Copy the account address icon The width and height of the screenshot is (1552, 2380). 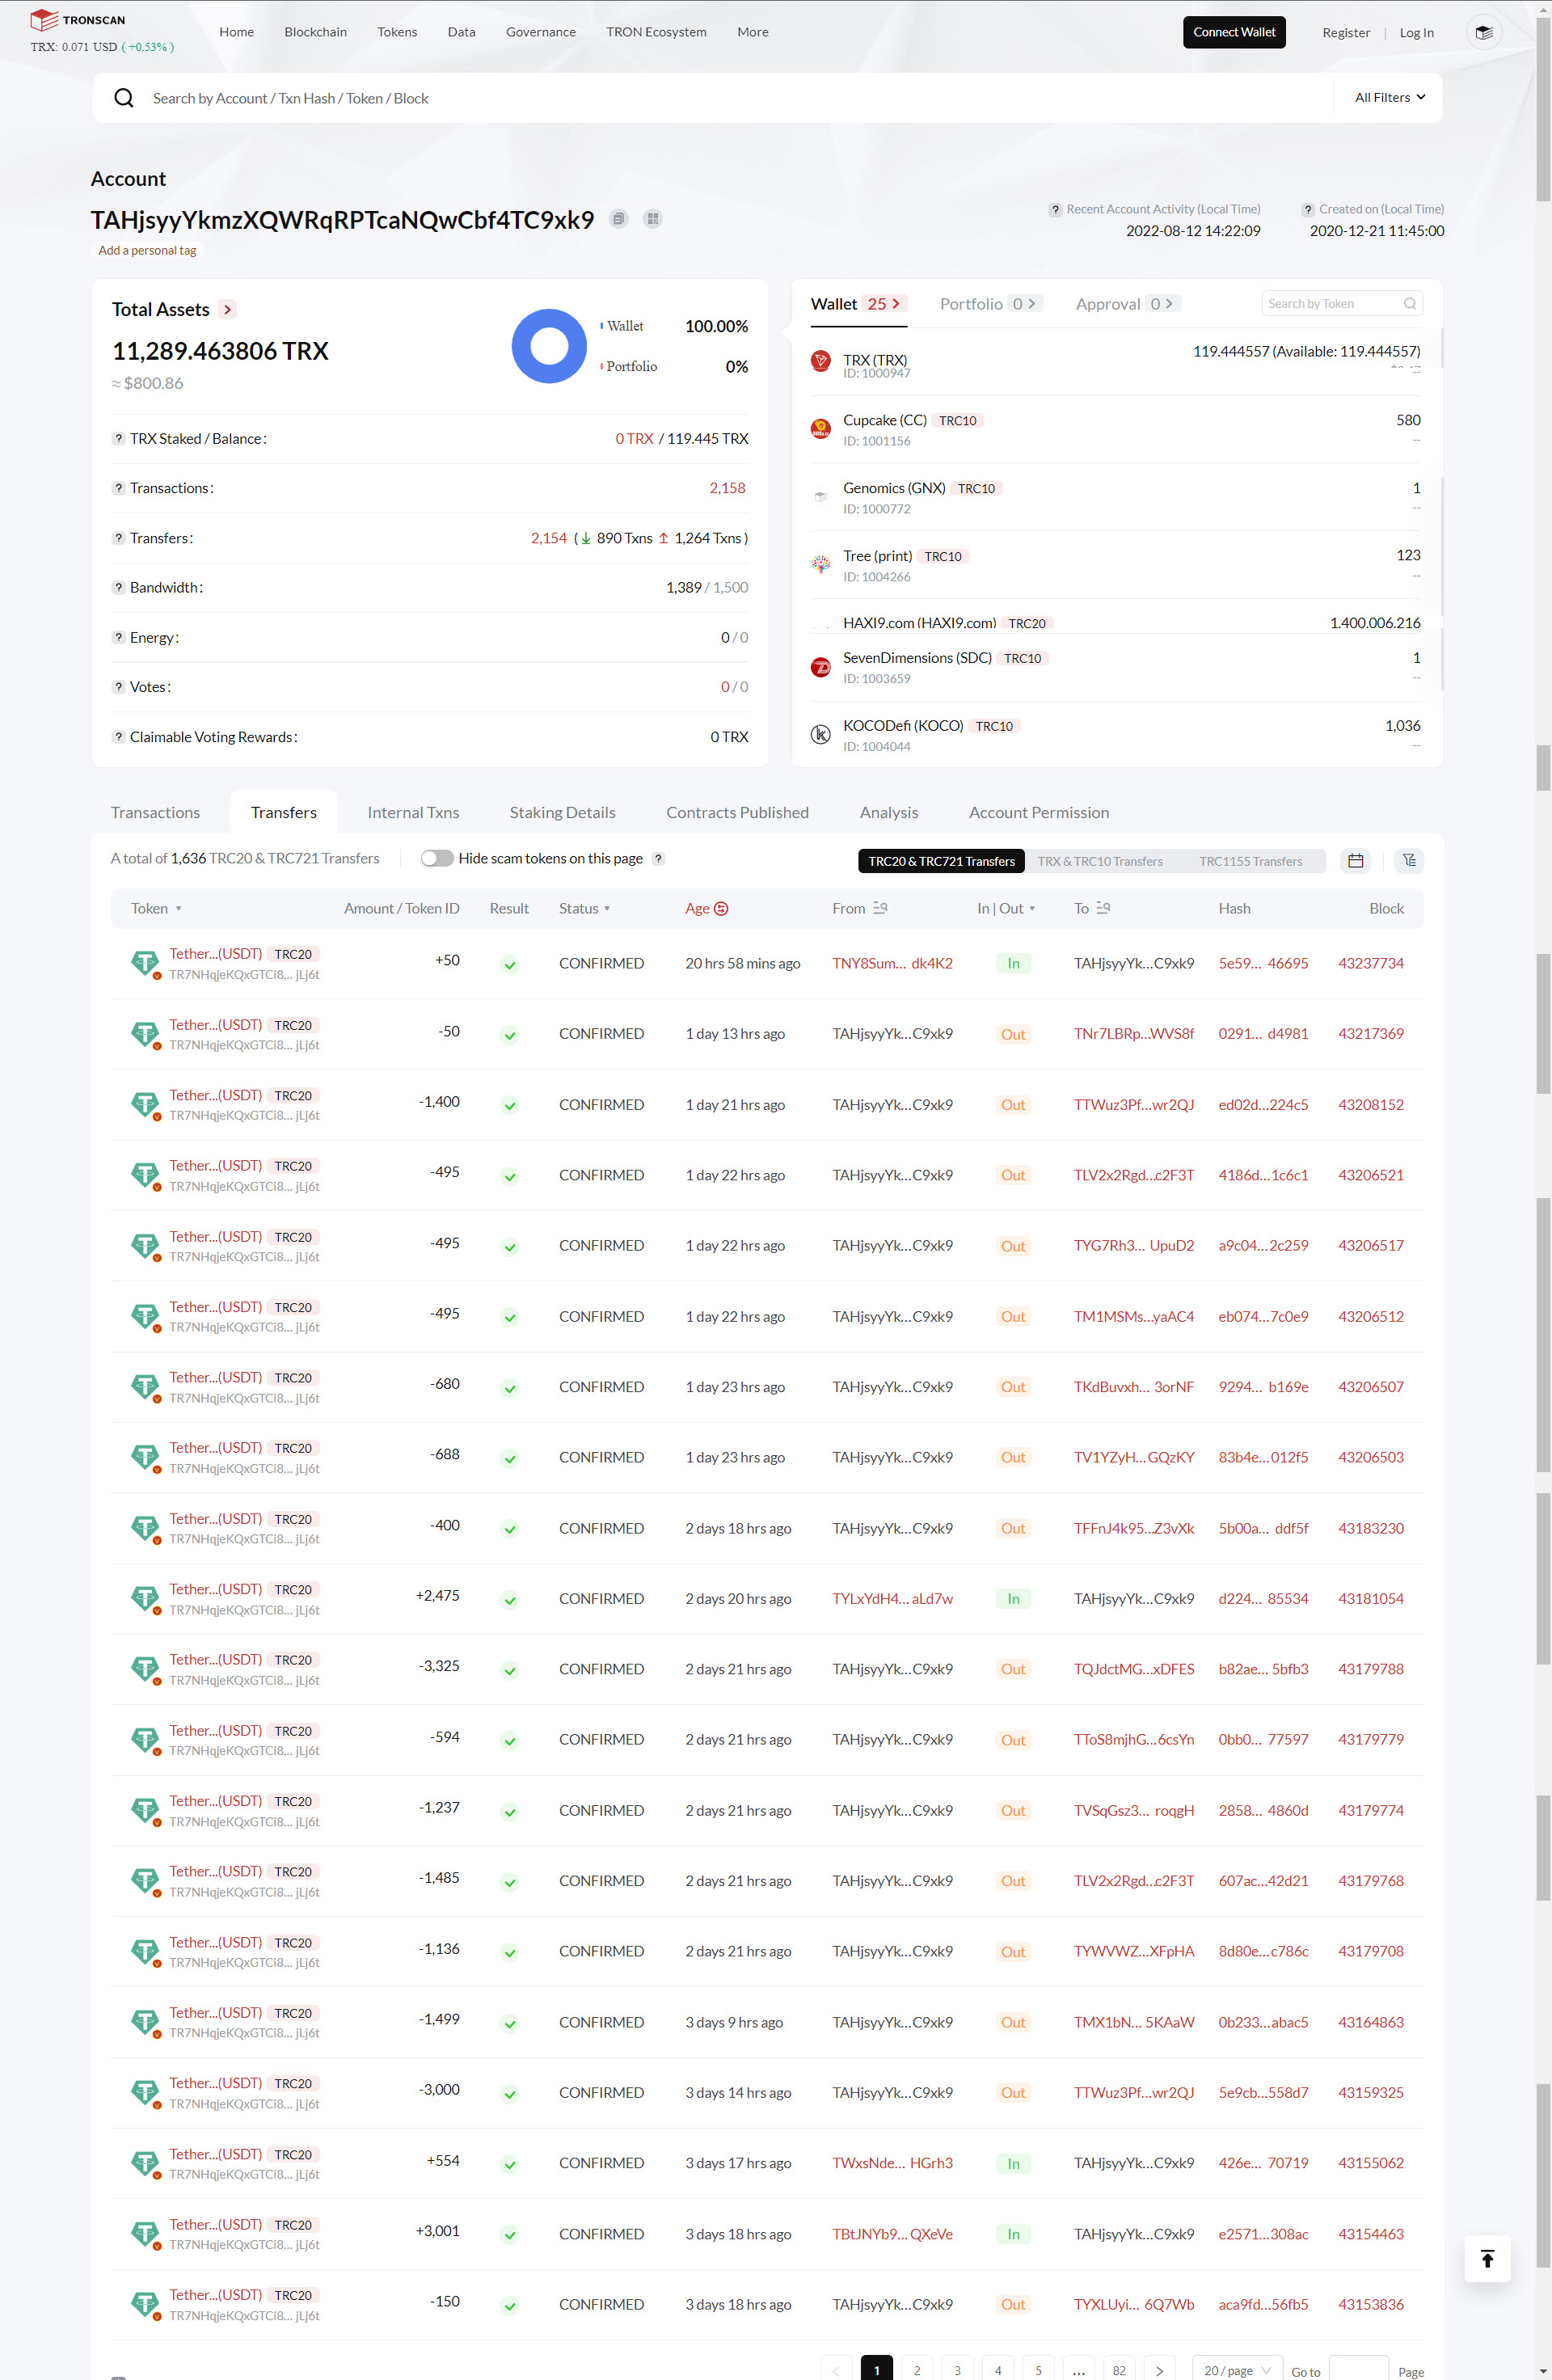(619, 219)
